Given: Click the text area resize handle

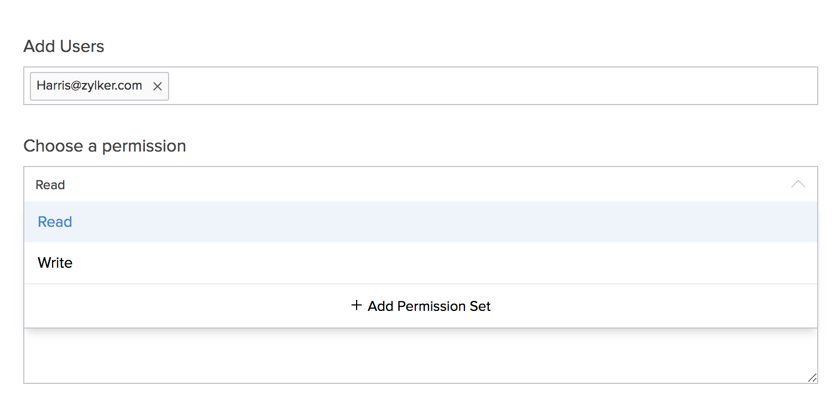Looking at the screenshot, I should click(x=812, y=378).
